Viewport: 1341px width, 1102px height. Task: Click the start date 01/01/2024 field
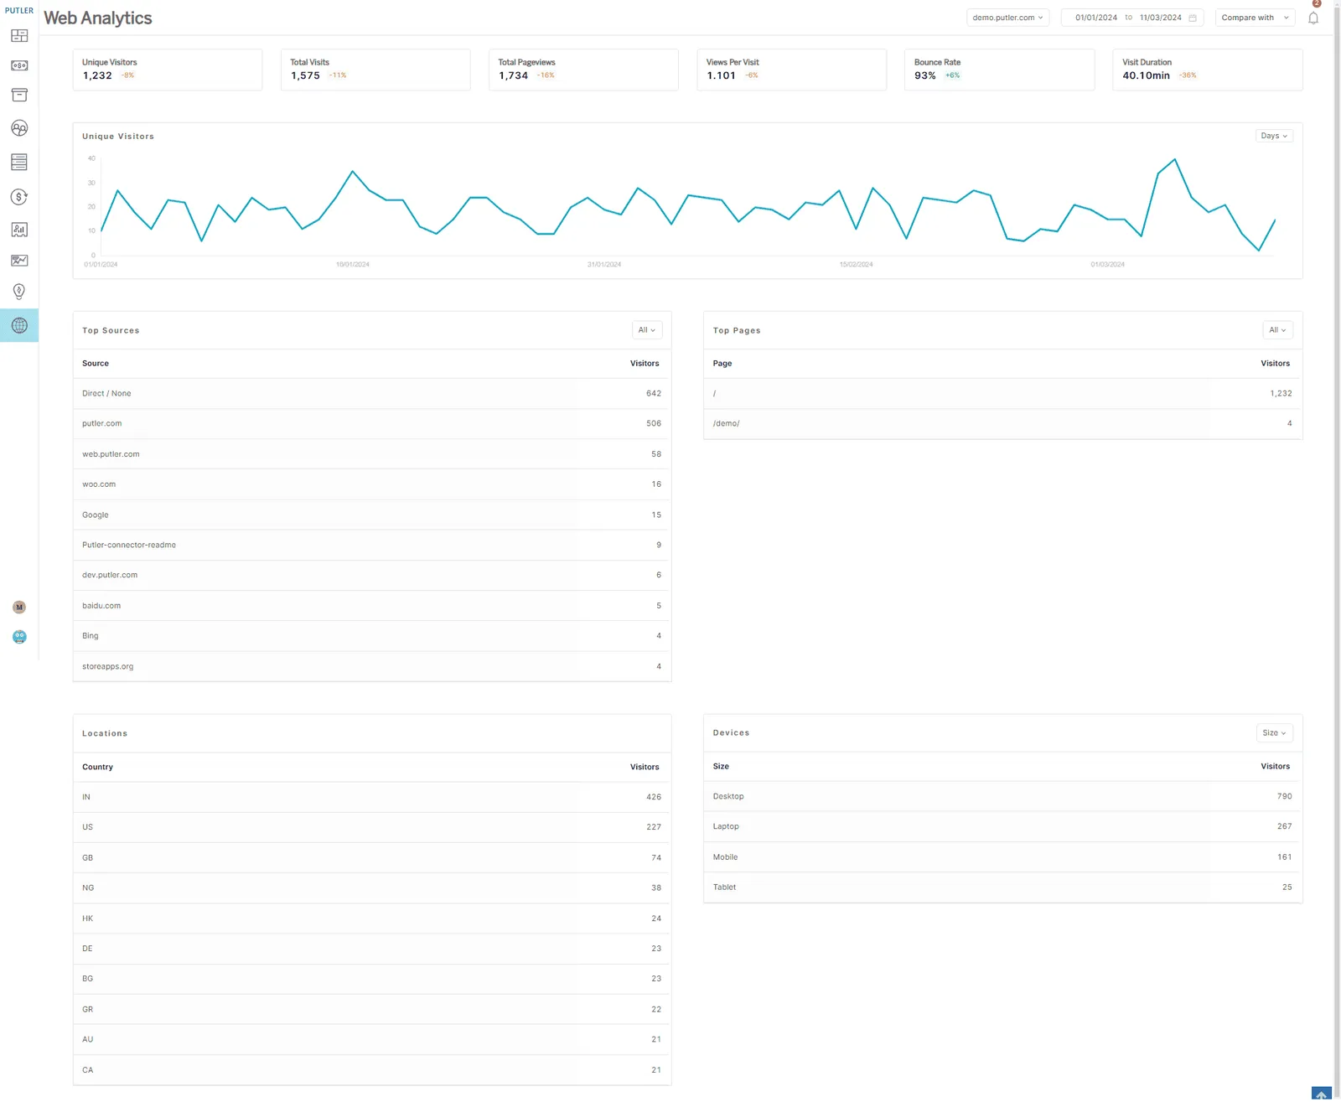point(1095,18)
